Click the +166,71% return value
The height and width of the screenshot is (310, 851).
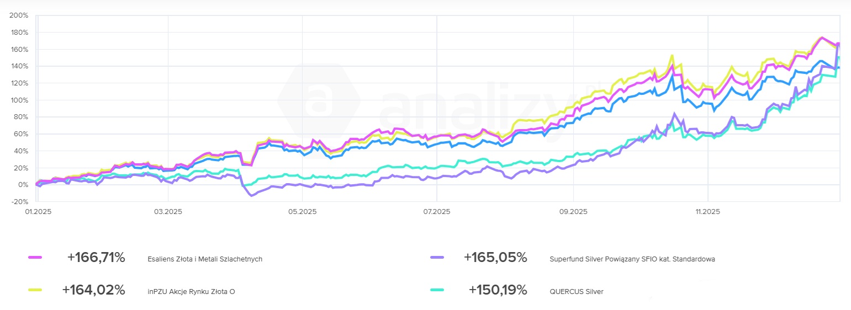click(96, 258)
